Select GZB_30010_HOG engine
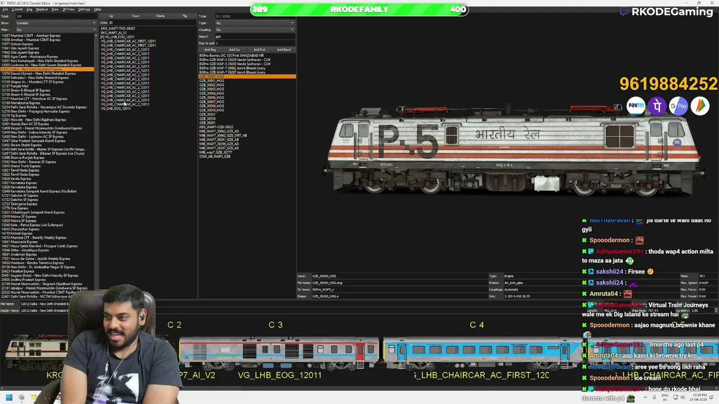The height and width of the screenshot is (404, 719). 247,110
